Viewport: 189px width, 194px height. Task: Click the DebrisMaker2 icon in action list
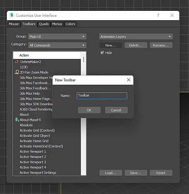16,61
